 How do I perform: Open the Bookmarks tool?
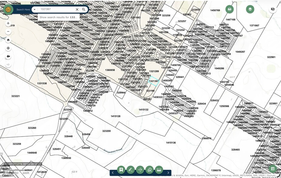pyautogui.click(x=121, y=170)
